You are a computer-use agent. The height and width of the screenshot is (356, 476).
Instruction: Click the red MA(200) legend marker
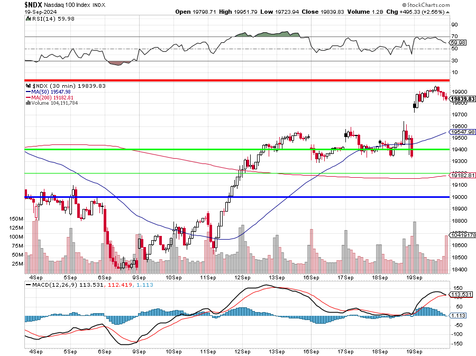click(29, 97)
